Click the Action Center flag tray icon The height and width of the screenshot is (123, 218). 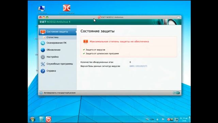163,120
